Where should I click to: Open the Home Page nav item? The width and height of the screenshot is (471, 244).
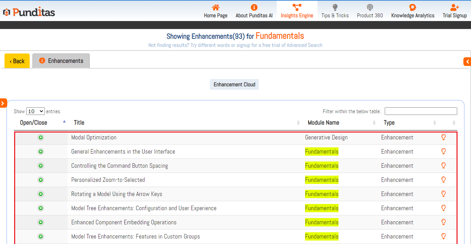pos(215,11)
